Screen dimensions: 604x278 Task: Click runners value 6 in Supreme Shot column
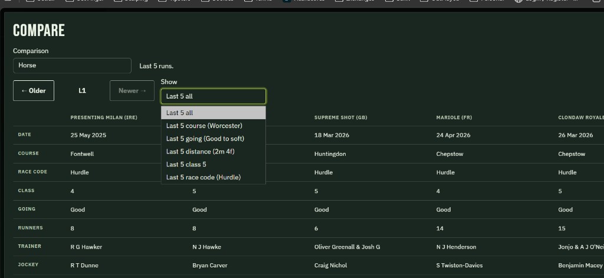316,228
